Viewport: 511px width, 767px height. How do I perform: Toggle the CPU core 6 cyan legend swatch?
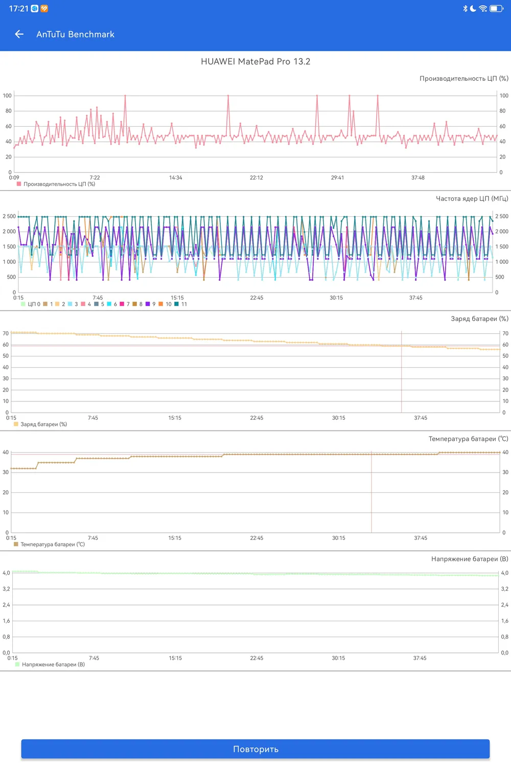coord(109,304)
